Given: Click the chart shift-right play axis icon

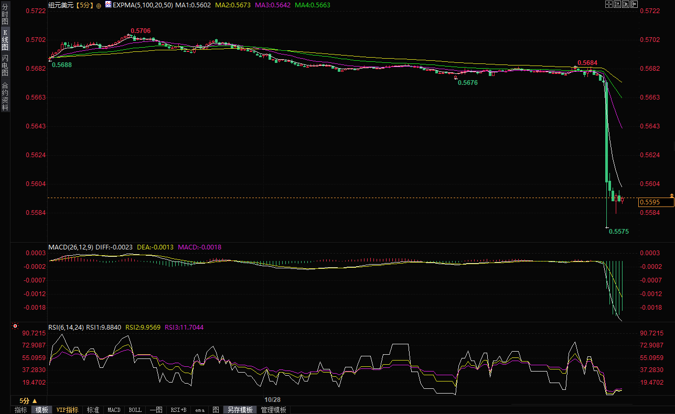Looking at the screenshot, I should (626, 4).
